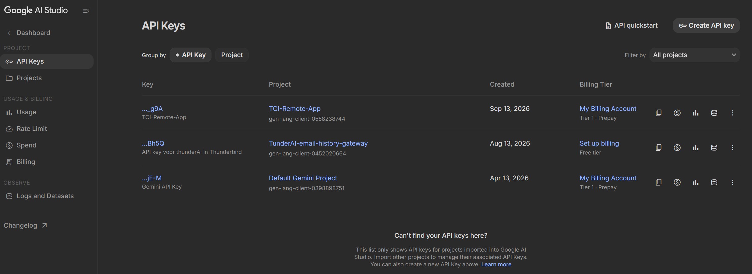Open Billing in the sidebar
This screenshot has height=274, width=752.
click(47, 162)
